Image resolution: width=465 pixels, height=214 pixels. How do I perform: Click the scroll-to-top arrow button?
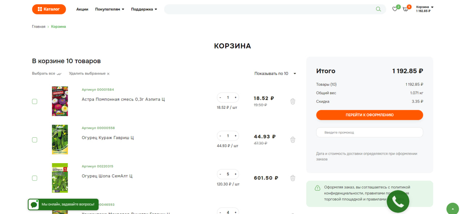coord(453,209)
